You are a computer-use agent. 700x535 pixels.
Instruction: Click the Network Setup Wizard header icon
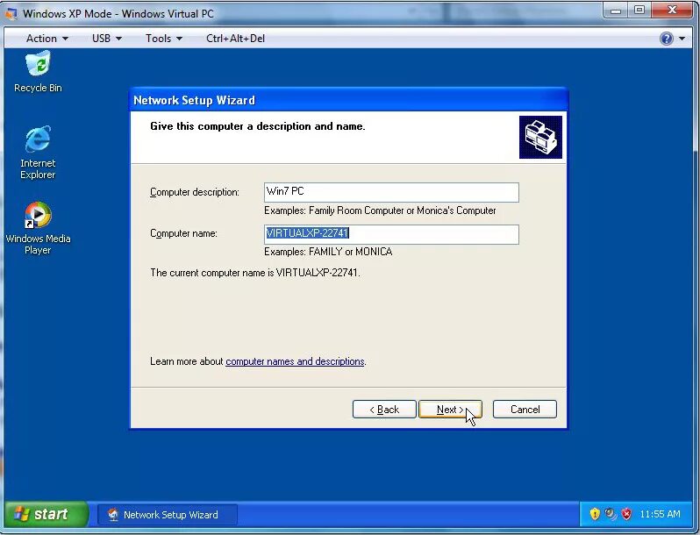540,137
